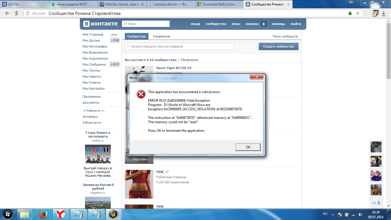Image resolution: width=391 pixels, height=220 pixels.
Task: Open File Explorer from taskbar
Action: coord(25,214)
